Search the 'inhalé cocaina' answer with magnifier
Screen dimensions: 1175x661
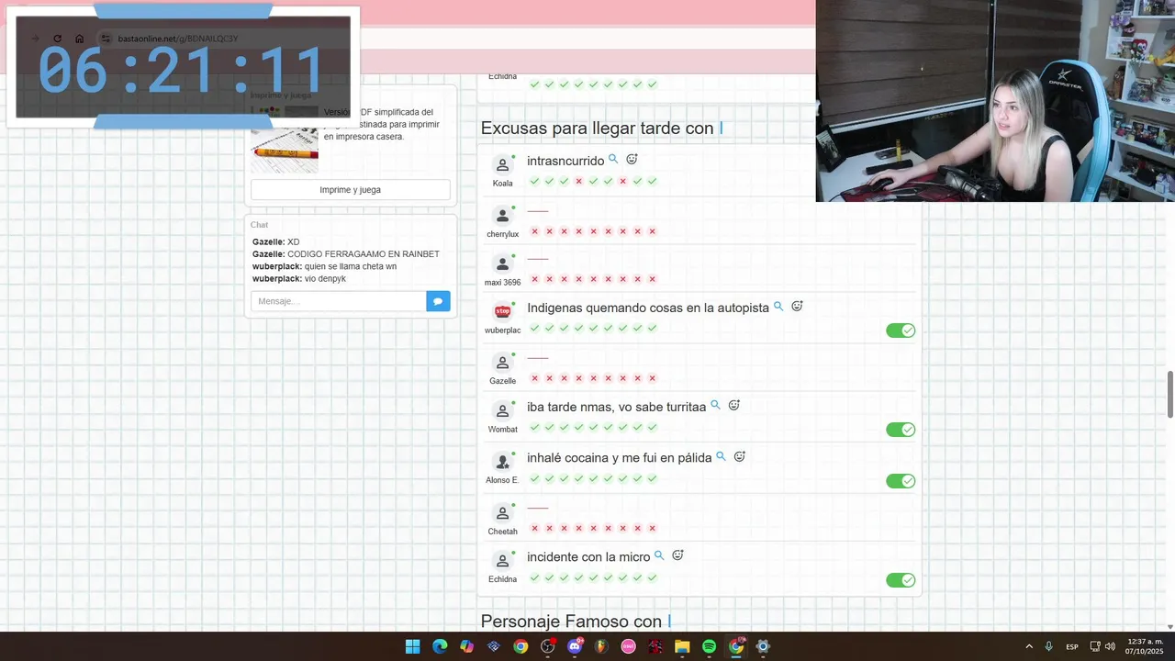coord(721,456)
